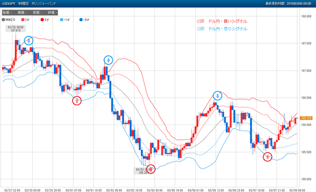Click the 02/27 22:00 time axis label
This screenshot has height=192, width=316.
point(12,190)
